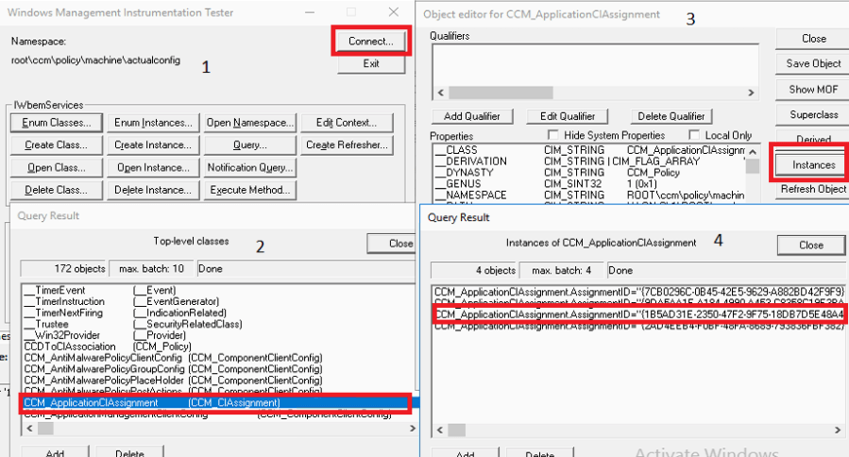
Task: Click Execute Method button
Action: (x=250, y=190)
